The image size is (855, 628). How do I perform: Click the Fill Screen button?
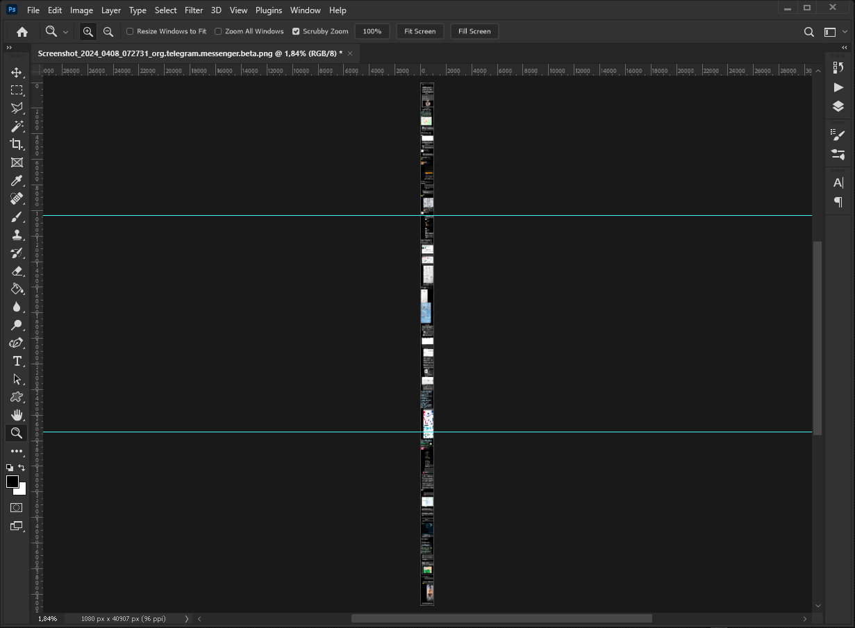(474, 31)
